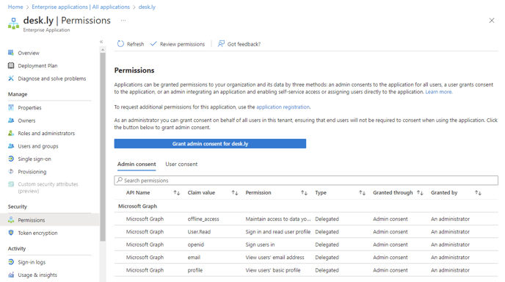Click the Provisioning icon

(x=11, y=171)
